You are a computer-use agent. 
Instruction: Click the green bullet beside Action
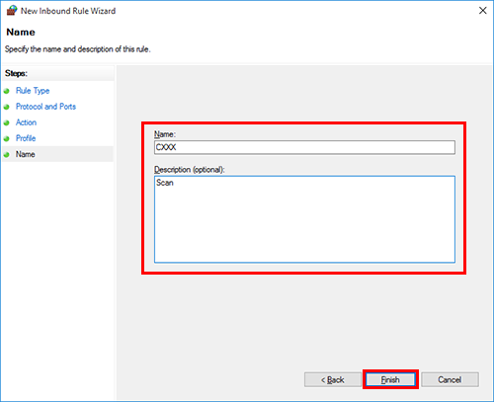[x=6, y=122]
